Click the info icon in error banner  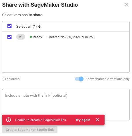pos(8,120)
